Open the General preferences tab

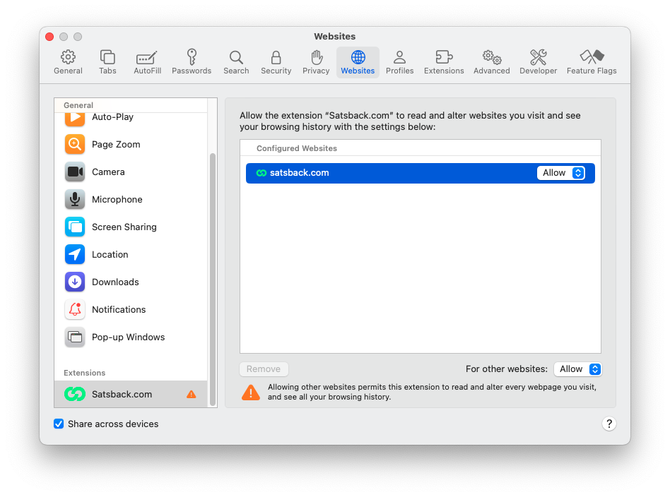[x=68, y=62]
